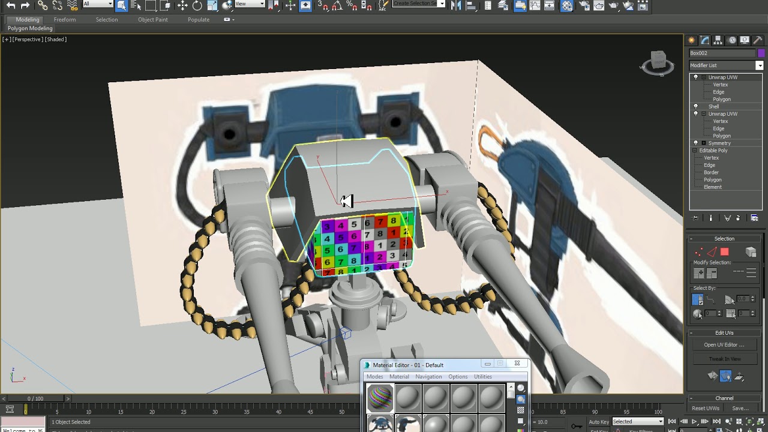768x432 pixels.
Task: Toggle lightbulb of Shell modifier
Action: (x=695, y=107)
